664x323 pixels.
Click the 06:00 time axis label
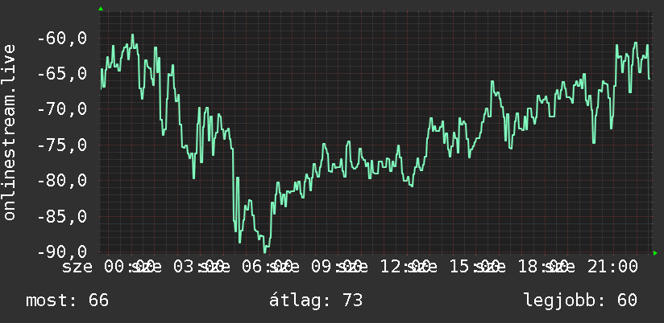click(268, 267)
